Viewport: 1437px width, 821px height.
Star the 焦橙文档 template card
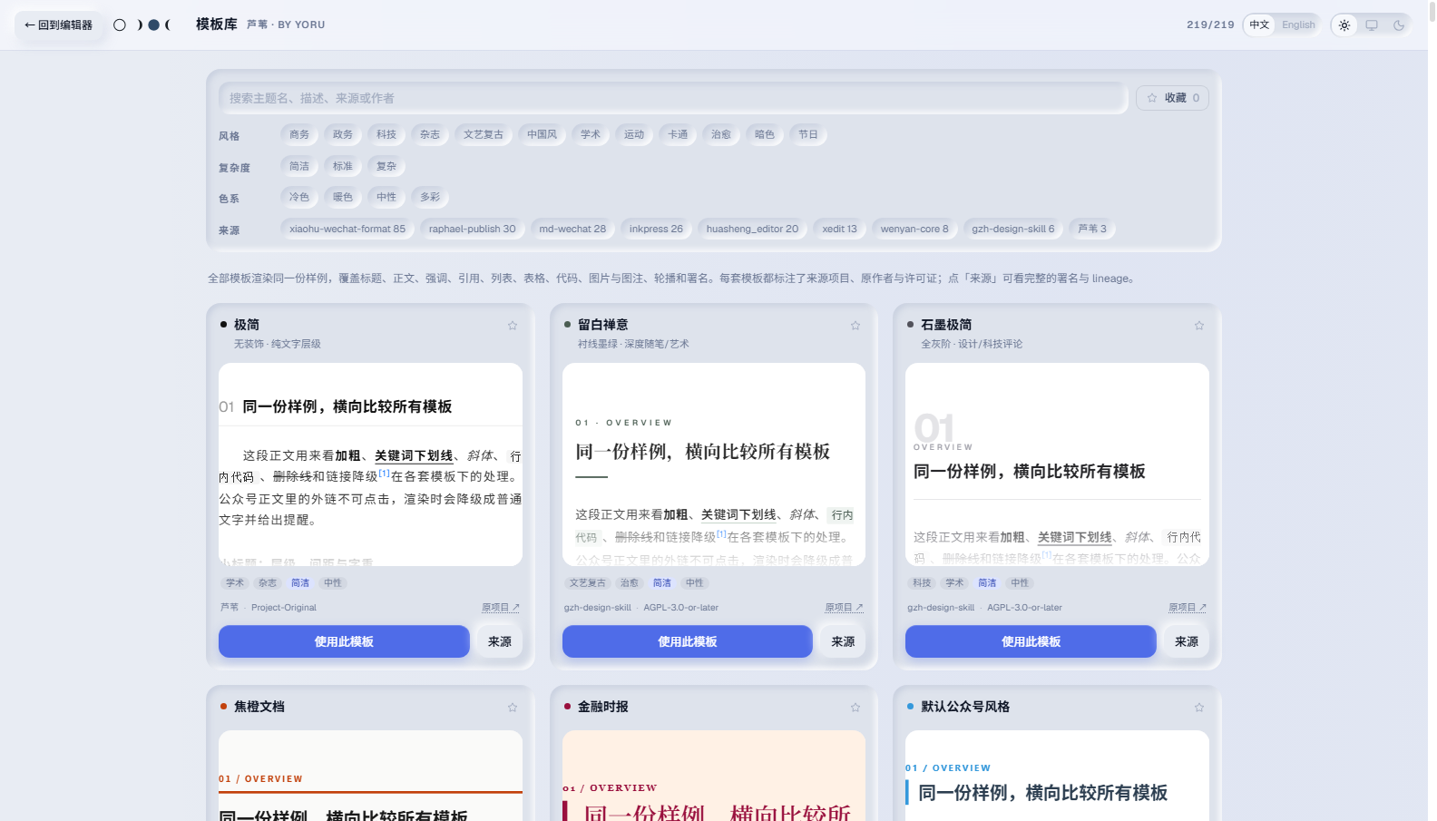tap(513, 708)
